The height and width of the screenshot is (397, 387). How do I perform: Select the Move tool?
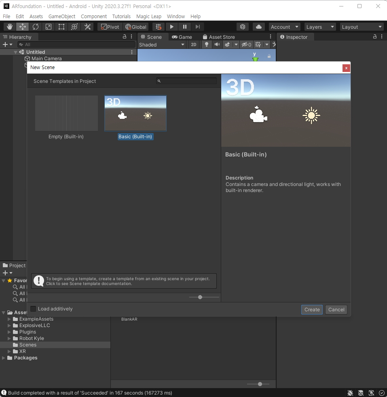(23, 27)
